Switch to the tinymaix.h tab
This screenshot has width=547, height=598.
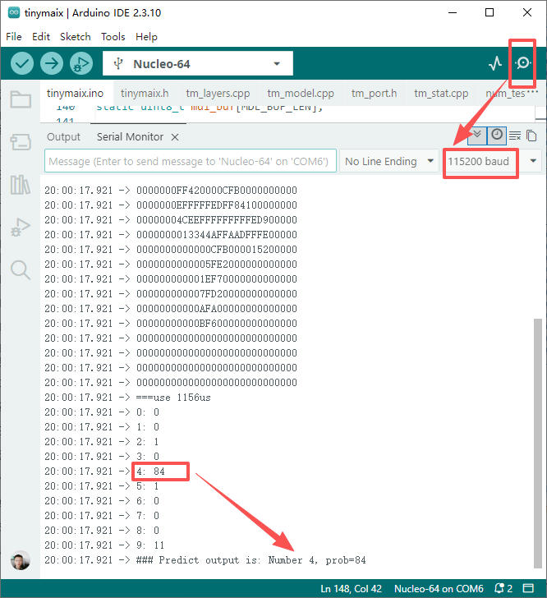coord(145,93)
